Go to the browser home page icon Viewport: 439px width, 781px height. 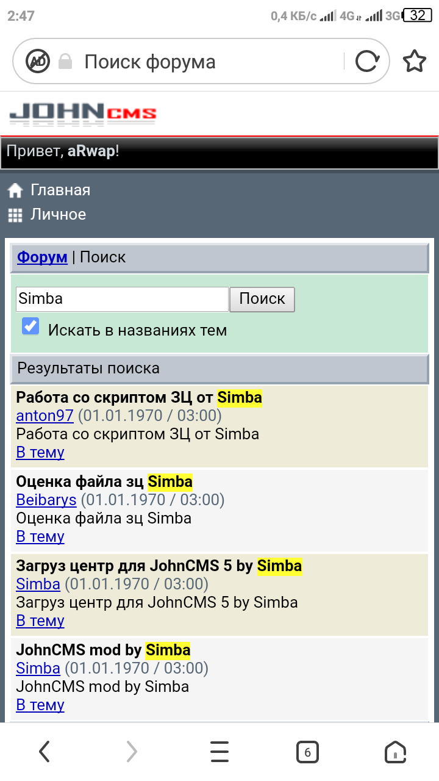(x=395, y=752)
